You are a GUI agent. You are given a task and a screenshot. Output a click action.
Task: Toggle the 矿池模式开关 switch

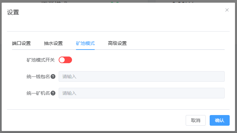[65, 60]
